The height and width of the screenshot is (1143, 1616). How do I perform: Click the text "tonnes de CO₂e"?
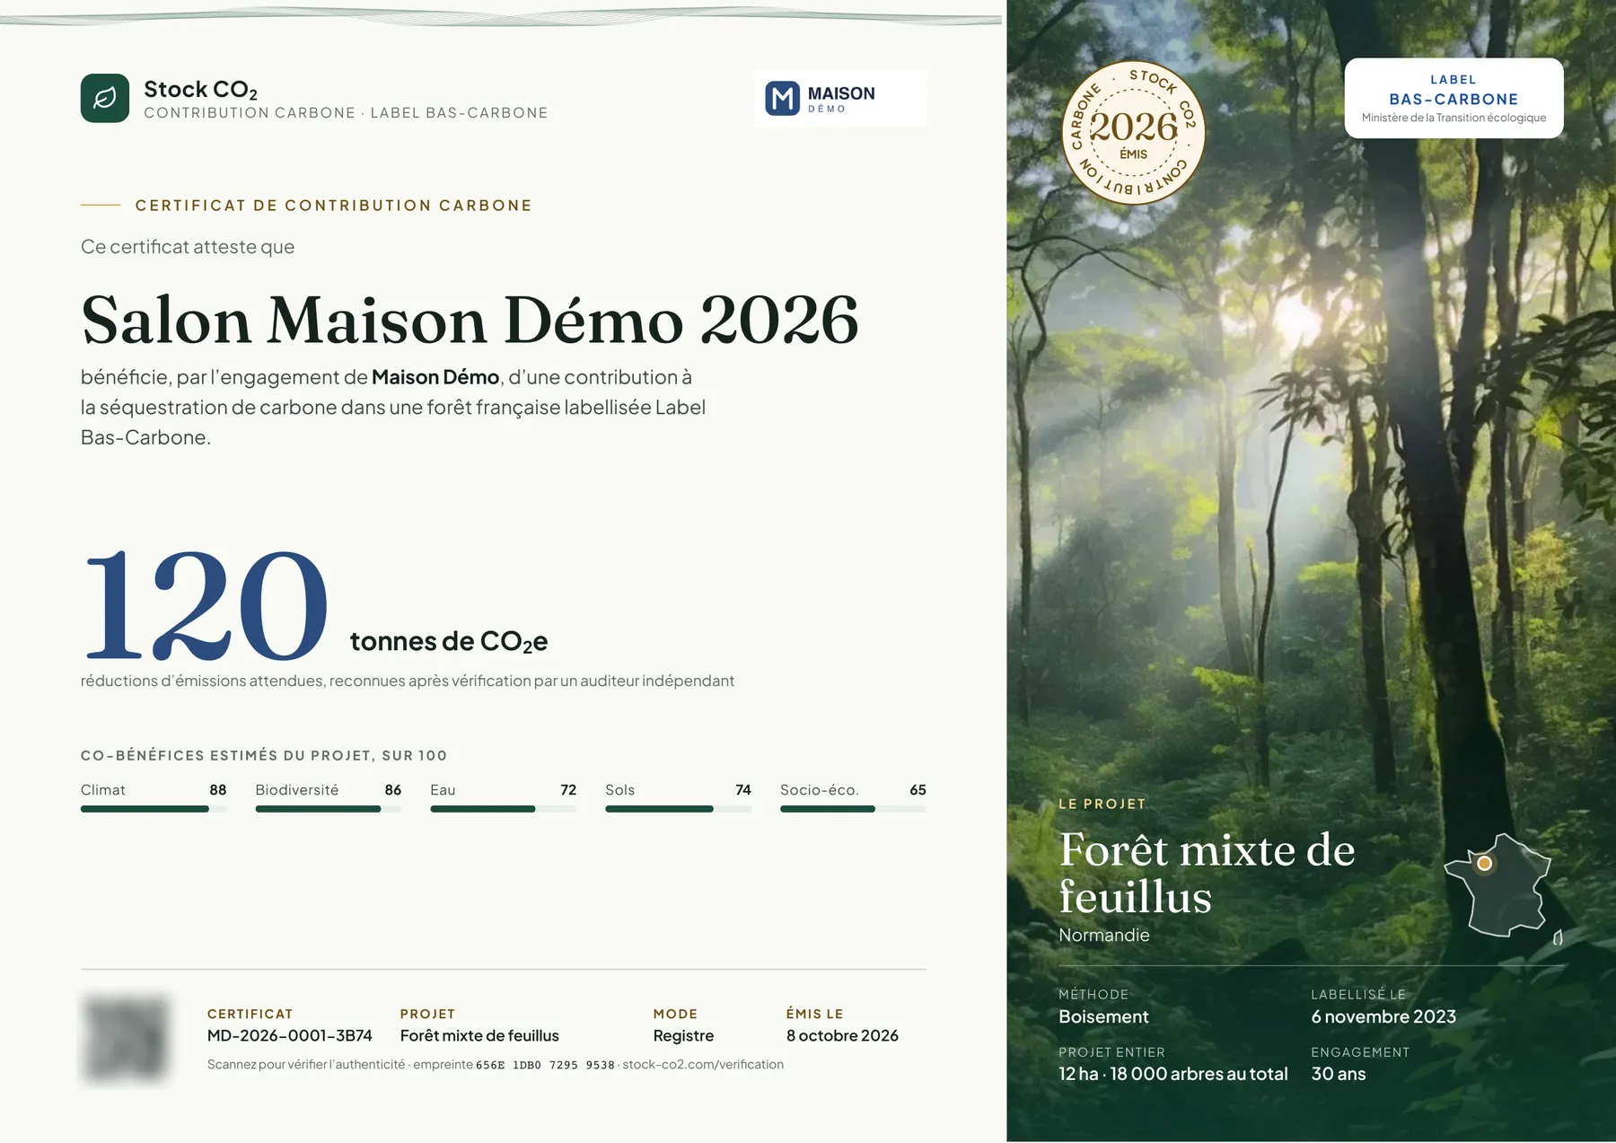pos(449,641)
